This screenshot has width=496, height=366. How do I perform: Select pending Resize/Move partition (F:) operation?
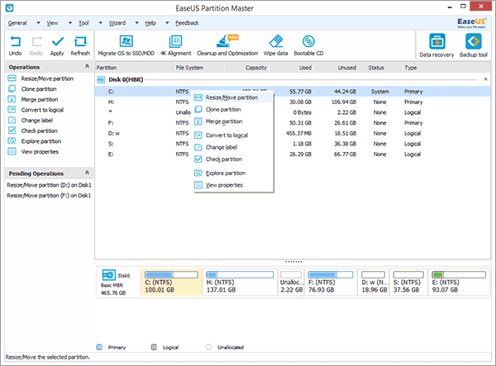[x=49, y=196]
